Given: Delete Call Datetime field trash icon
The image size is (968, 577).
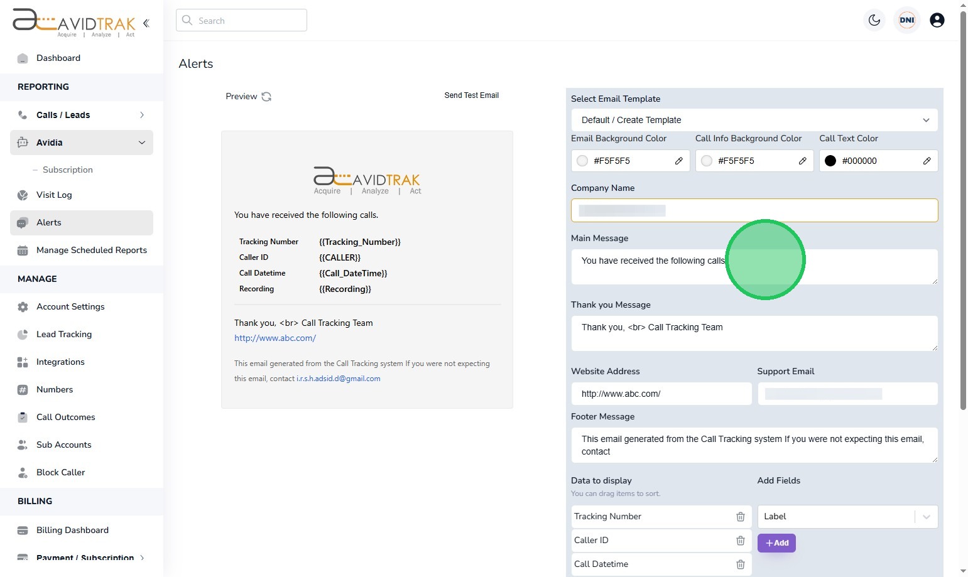Looking at the screenshot, I should 740,564.
